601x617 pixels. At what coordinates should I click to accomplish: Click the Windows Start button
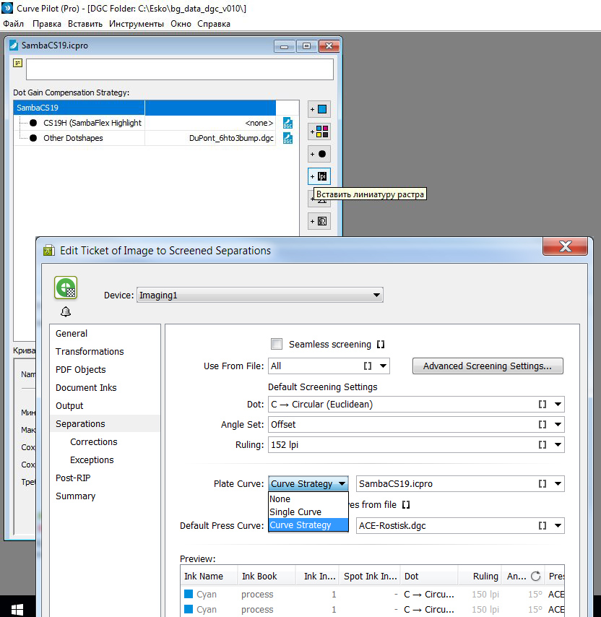click(x=17, y=609)
